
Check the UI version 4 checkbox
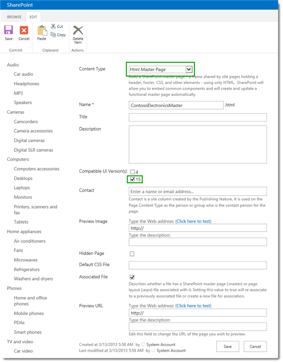point(132,172)
